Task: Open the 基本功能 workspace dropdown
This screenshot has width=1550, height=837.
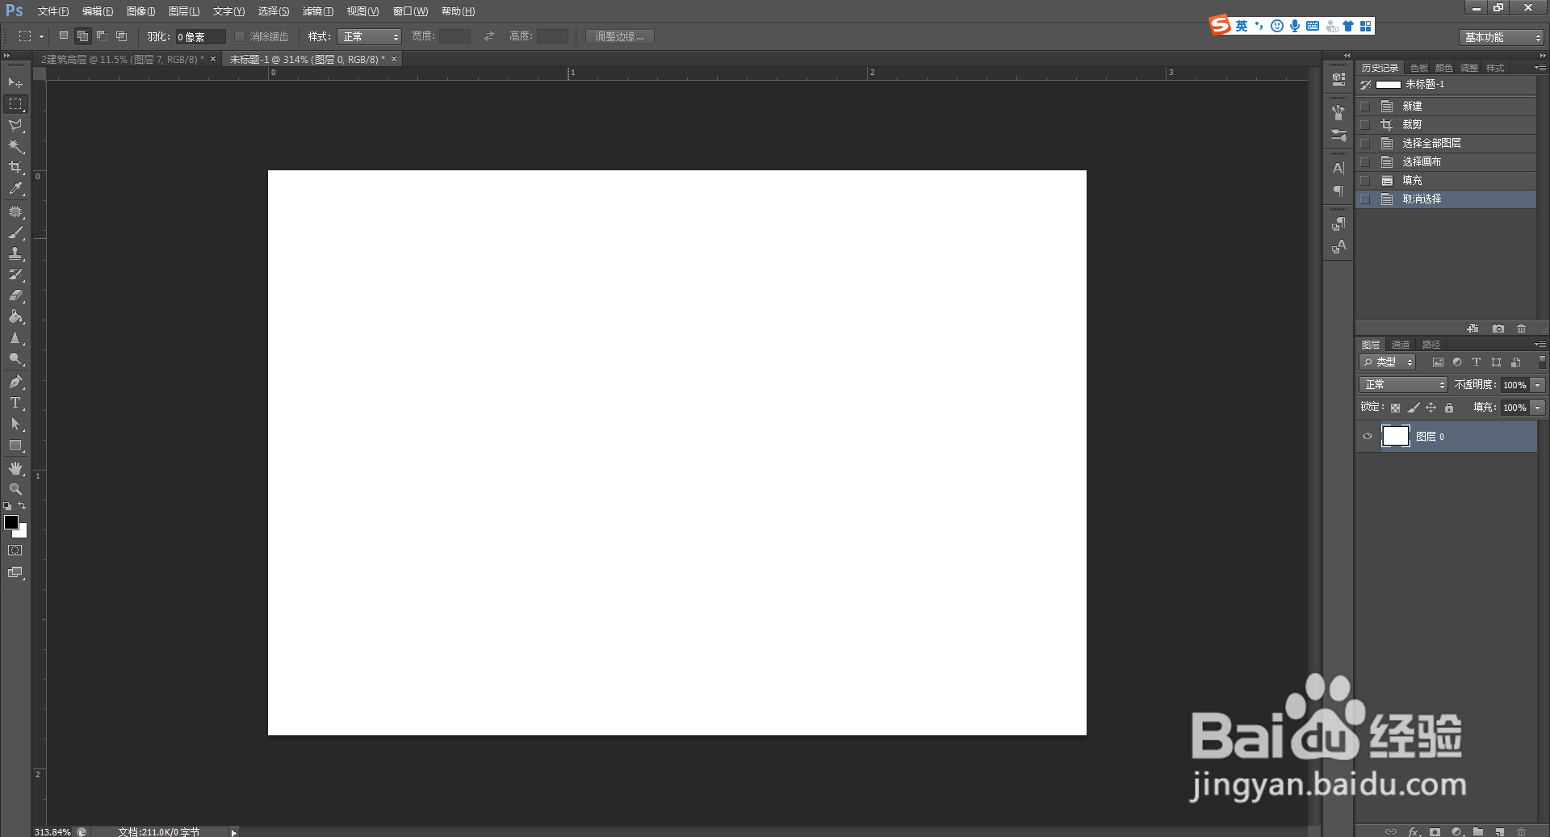Action: [x=1501, y=37]
